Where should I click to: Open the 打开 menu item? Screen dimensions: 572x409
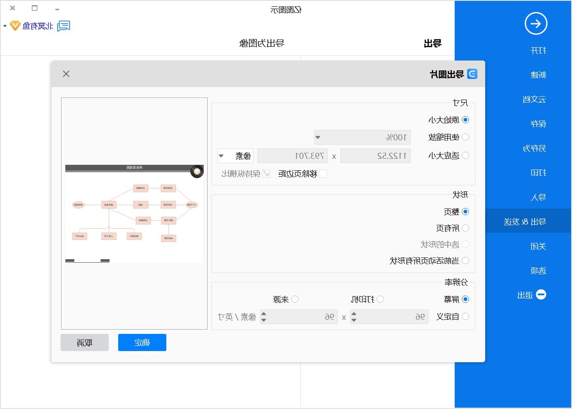[x=538, y=51]
